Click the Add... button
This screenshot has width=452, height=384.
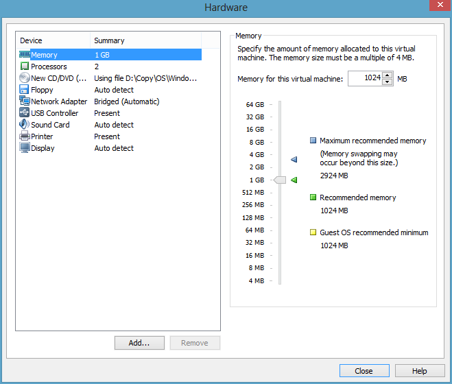pos(141,343)
